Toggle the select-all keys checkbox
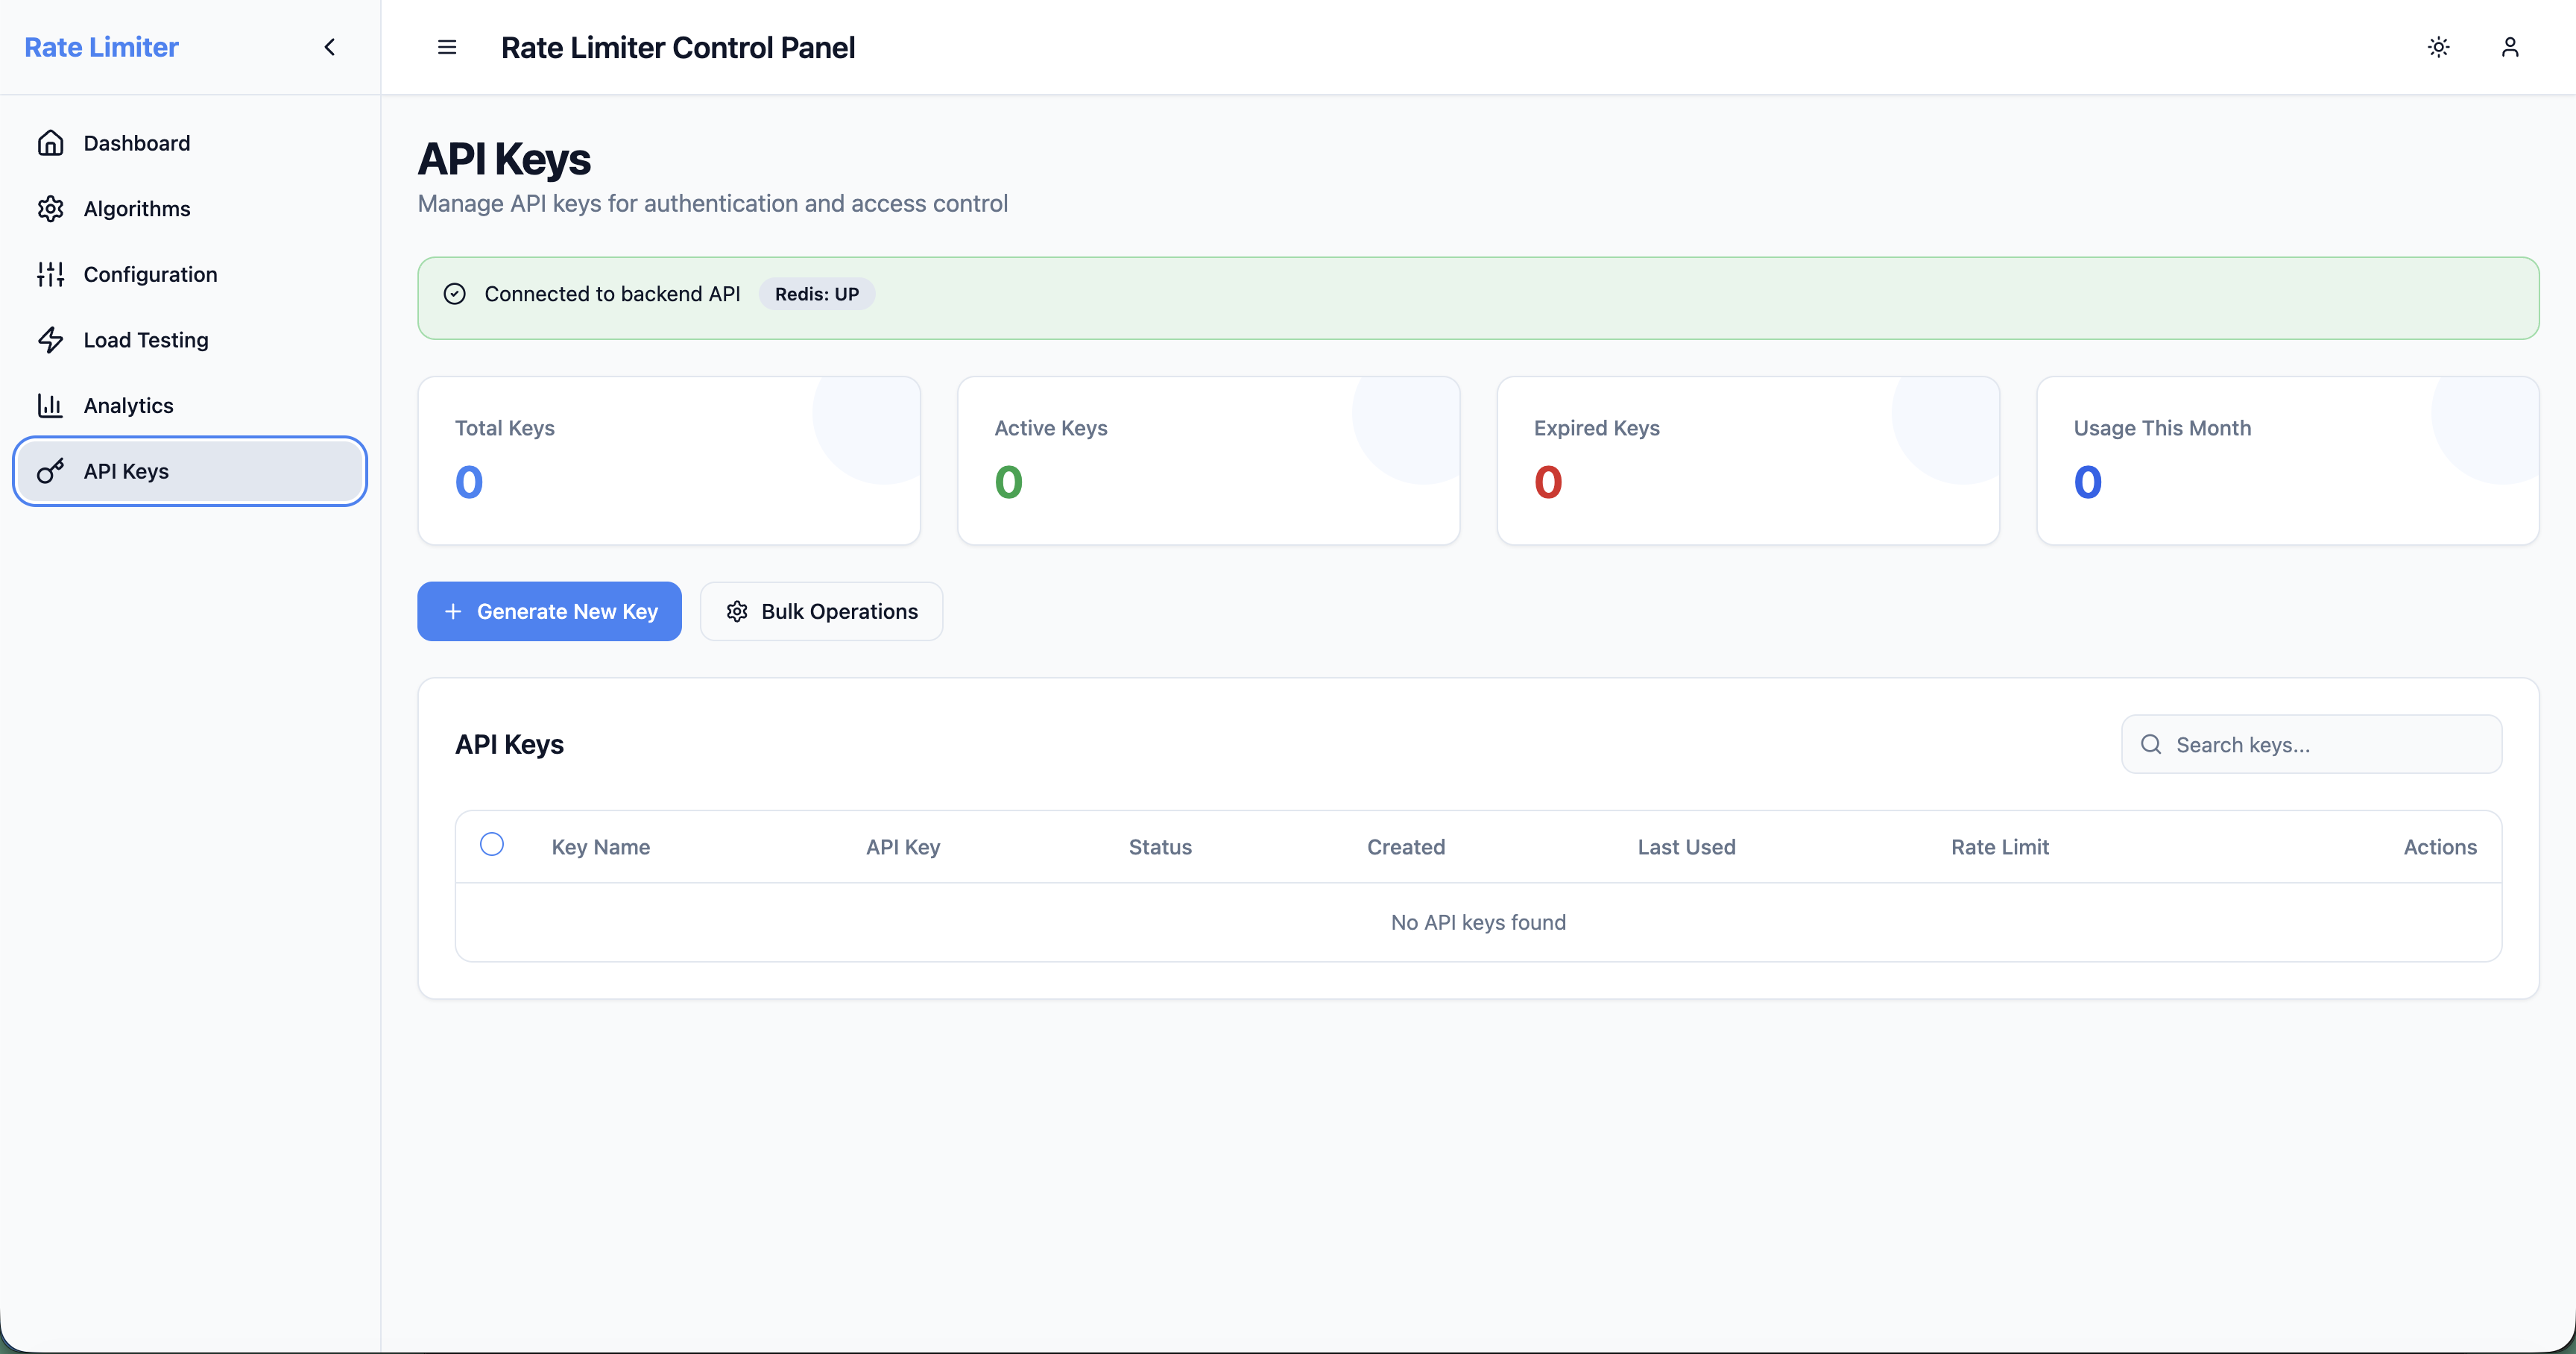2576x1354 pixels. point(492,844)
